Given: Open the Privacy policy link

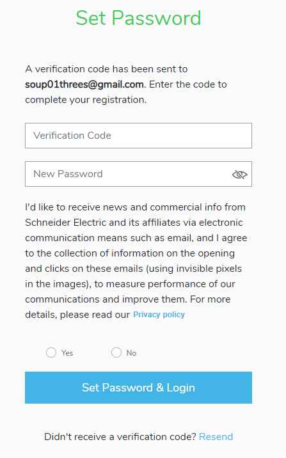Looking at the screenshot, I should click(x=159, y=315).
